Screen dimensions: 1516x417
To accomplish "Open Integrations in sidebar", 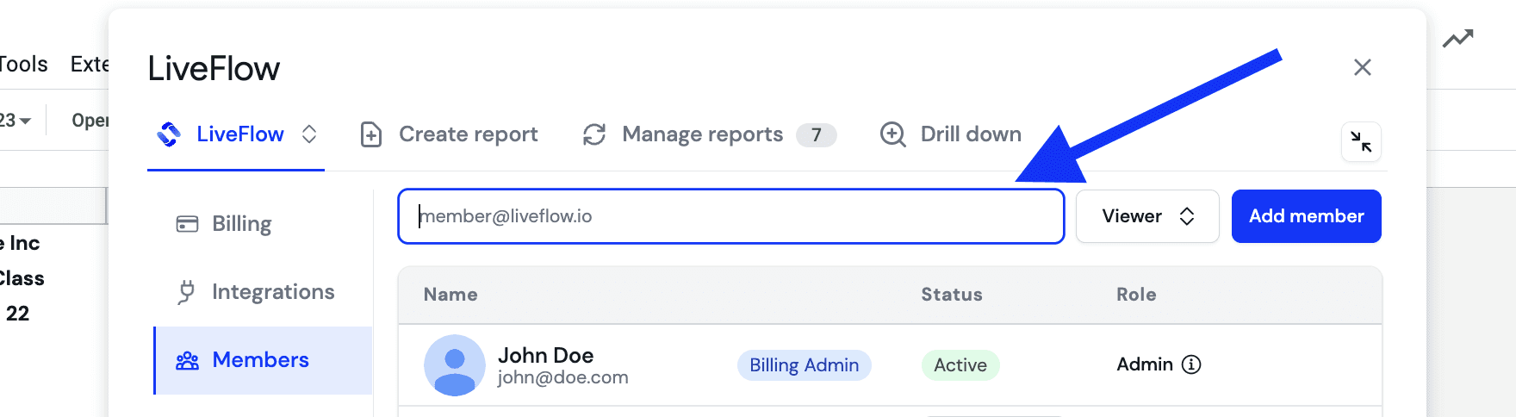I will [x=263, y=292].
